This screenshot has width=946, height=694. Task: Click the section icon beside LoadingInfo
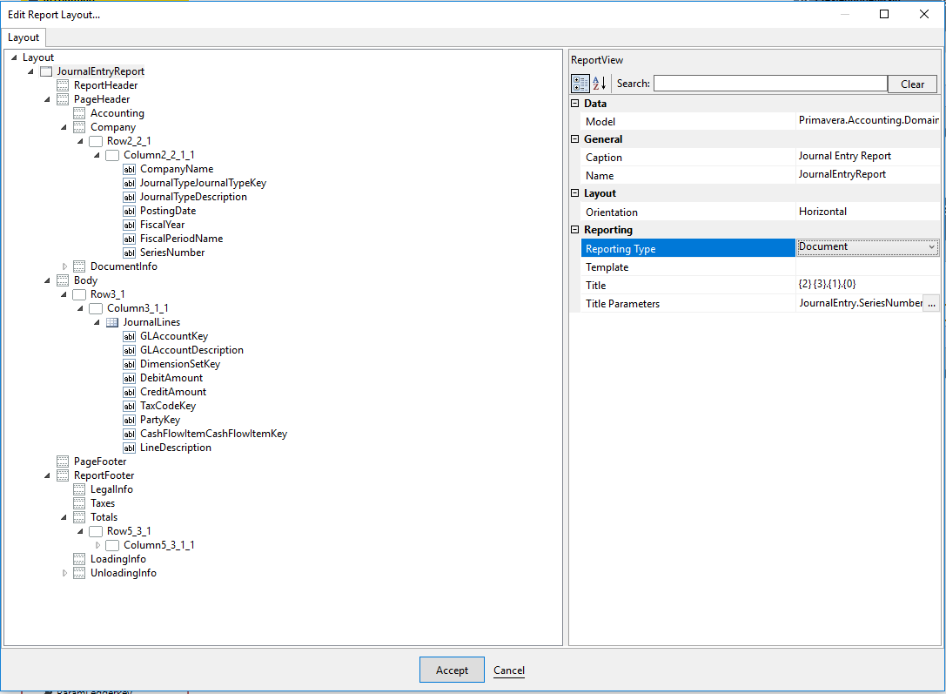coord(79,559)
